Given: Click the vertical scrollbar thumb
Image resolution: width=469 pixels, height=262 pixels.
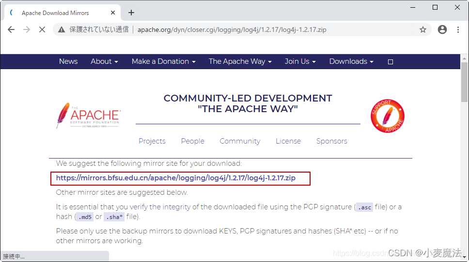Looking at the screenshot, I should click(x=464, y=82).
